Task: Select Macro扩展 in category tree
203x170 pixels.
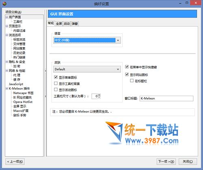Action: [x=21, y=111]
